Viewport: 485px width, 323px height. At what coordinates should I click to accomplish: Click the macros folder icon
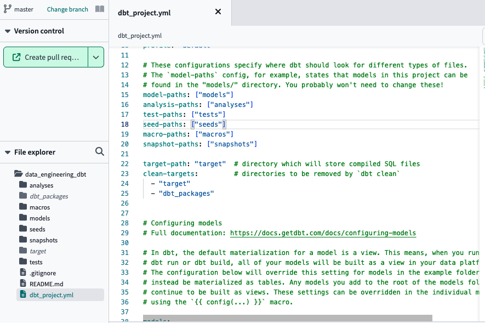(23, 207)
